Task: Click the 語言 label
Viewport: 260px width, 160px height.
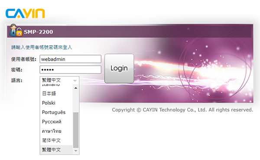Action: point(16,80)
